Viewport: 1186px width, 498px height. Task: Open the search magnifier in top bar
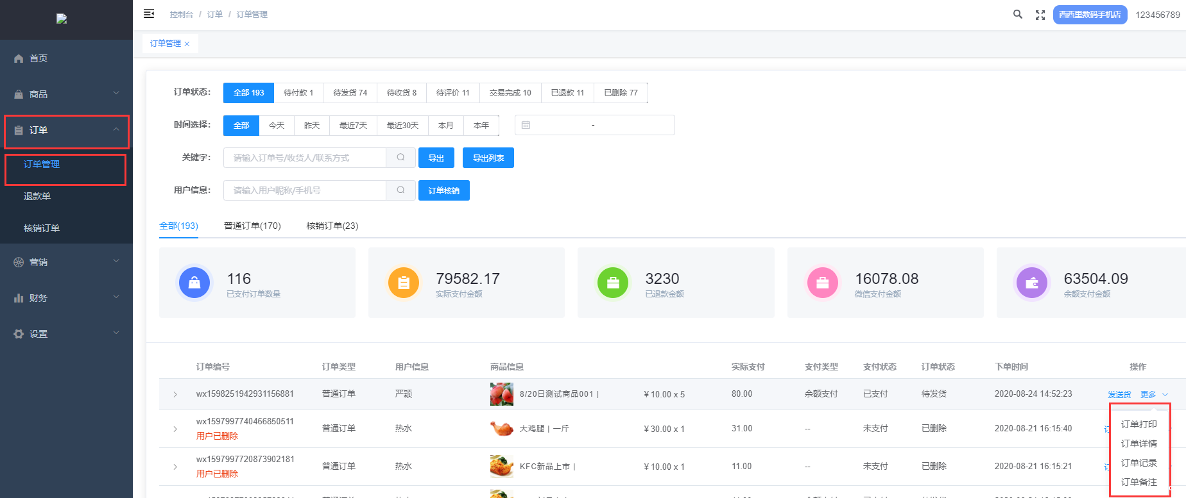click(x=1017, y=14)
